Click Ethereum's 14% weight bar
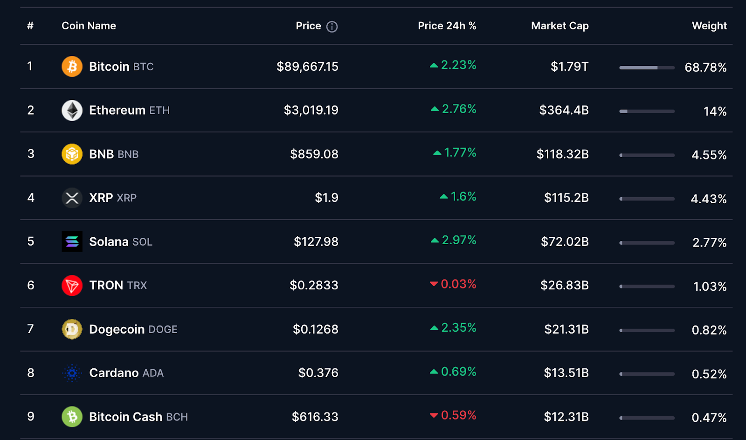 (x=647, y=111)
